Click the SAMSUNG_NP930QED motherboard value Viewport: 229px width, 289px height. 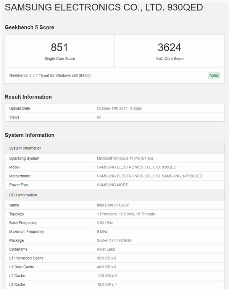[150, 176]
